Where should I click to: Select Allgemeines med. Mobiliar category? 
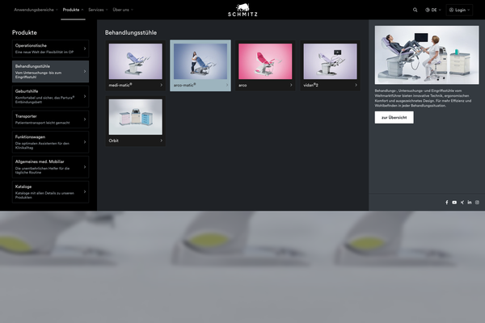(x=50, y=167)
